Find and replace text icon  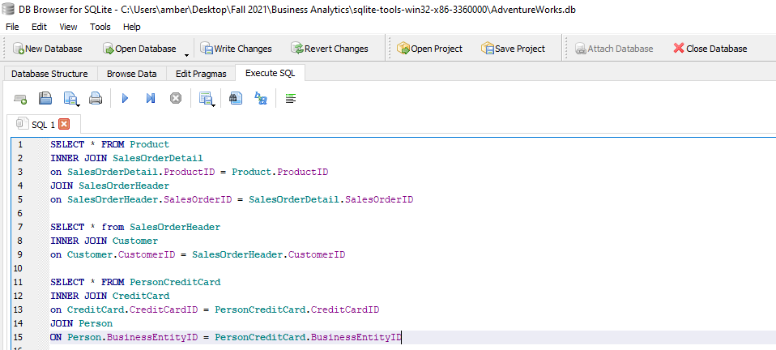tap(261, 99)
